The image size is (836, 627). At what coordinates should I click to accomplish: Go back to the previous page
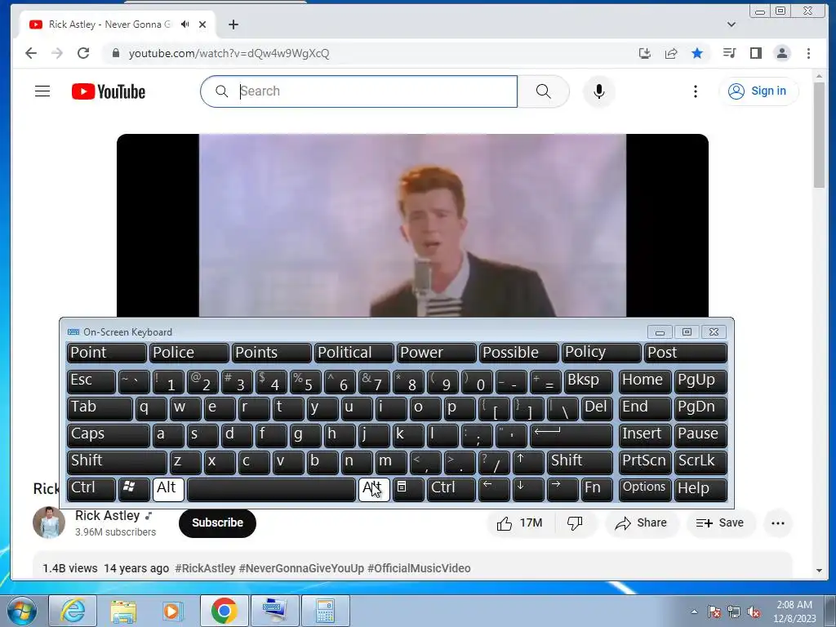[x=31, y=53]
